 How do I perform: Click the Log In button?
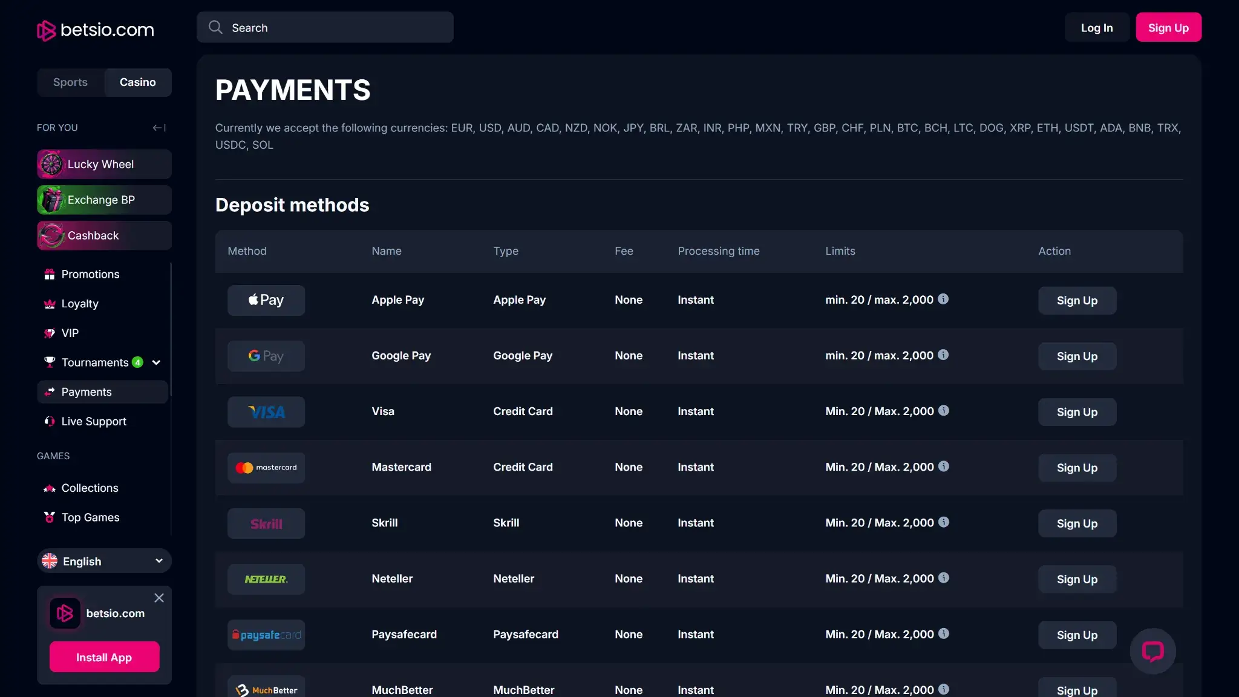1096,28
